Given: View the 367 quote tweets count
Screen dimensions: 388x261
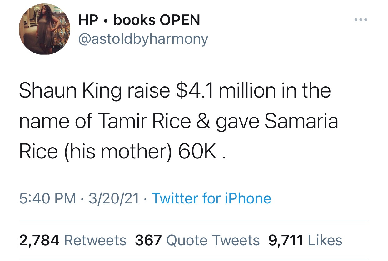Looking at the screenshot, I should [148, 240].
